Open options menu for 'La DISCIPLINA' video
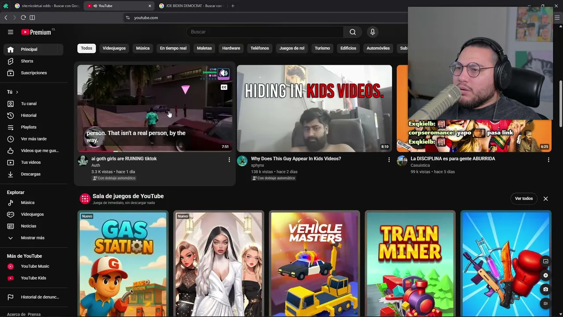Image resolution: width=563 pixels, height=317 pixels. tap(548, 159)
